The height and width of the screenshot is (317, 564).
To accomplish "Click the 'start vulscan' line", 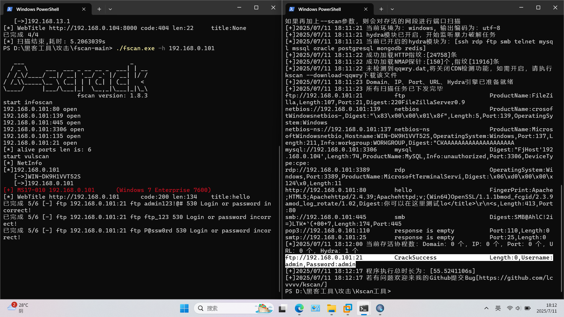I will tap(26, 156).
